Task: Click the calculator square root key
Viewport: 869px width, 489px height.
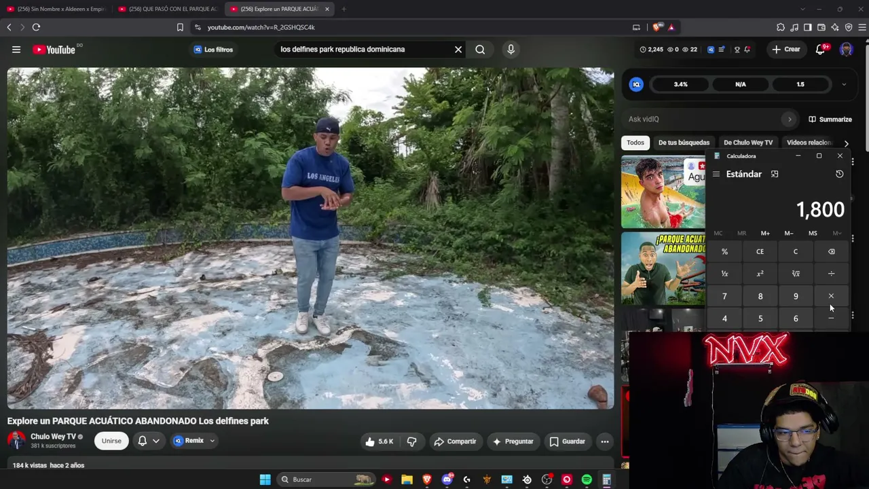Action: (796, 274)
